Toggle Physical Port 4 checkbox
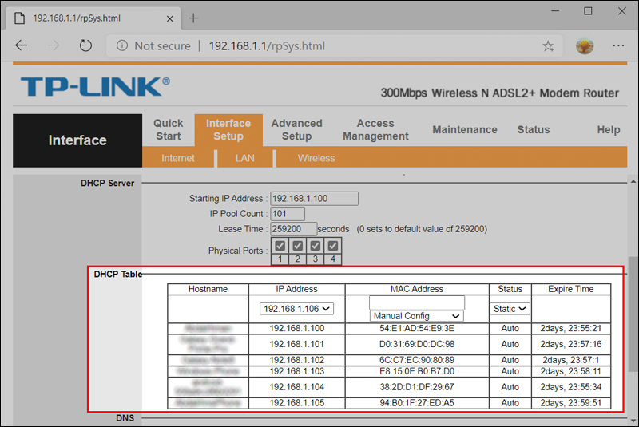The height and width of the screenshot is (427, 639). point(333,246)
